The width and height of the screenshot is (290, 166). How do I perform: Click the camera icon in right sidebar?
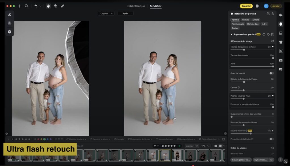point(281,60)
